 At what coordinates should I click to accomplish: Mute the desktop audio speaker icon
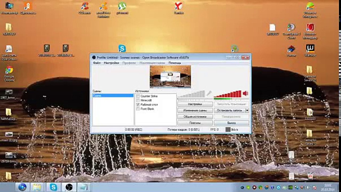coord(245,93)
